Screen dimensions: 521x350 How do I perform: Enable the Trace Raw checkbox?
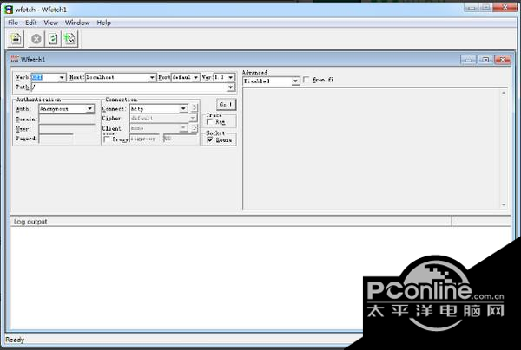click(209, 121)
